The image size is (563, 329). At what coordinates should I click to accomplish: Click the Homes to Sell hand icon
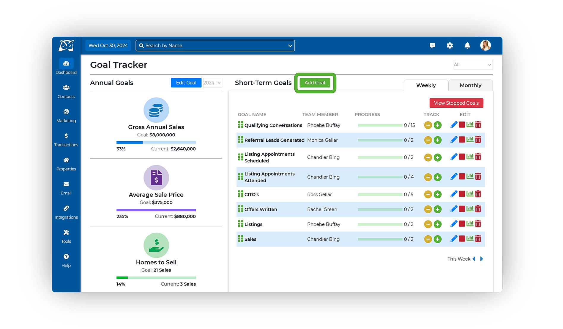pos(156,245)
